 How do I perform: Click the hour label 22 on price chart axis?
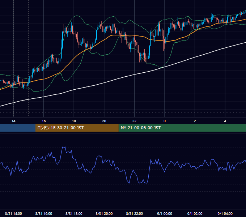(134, 121)
